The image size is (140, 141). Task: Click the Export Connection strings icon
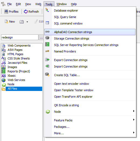[47, 59]
